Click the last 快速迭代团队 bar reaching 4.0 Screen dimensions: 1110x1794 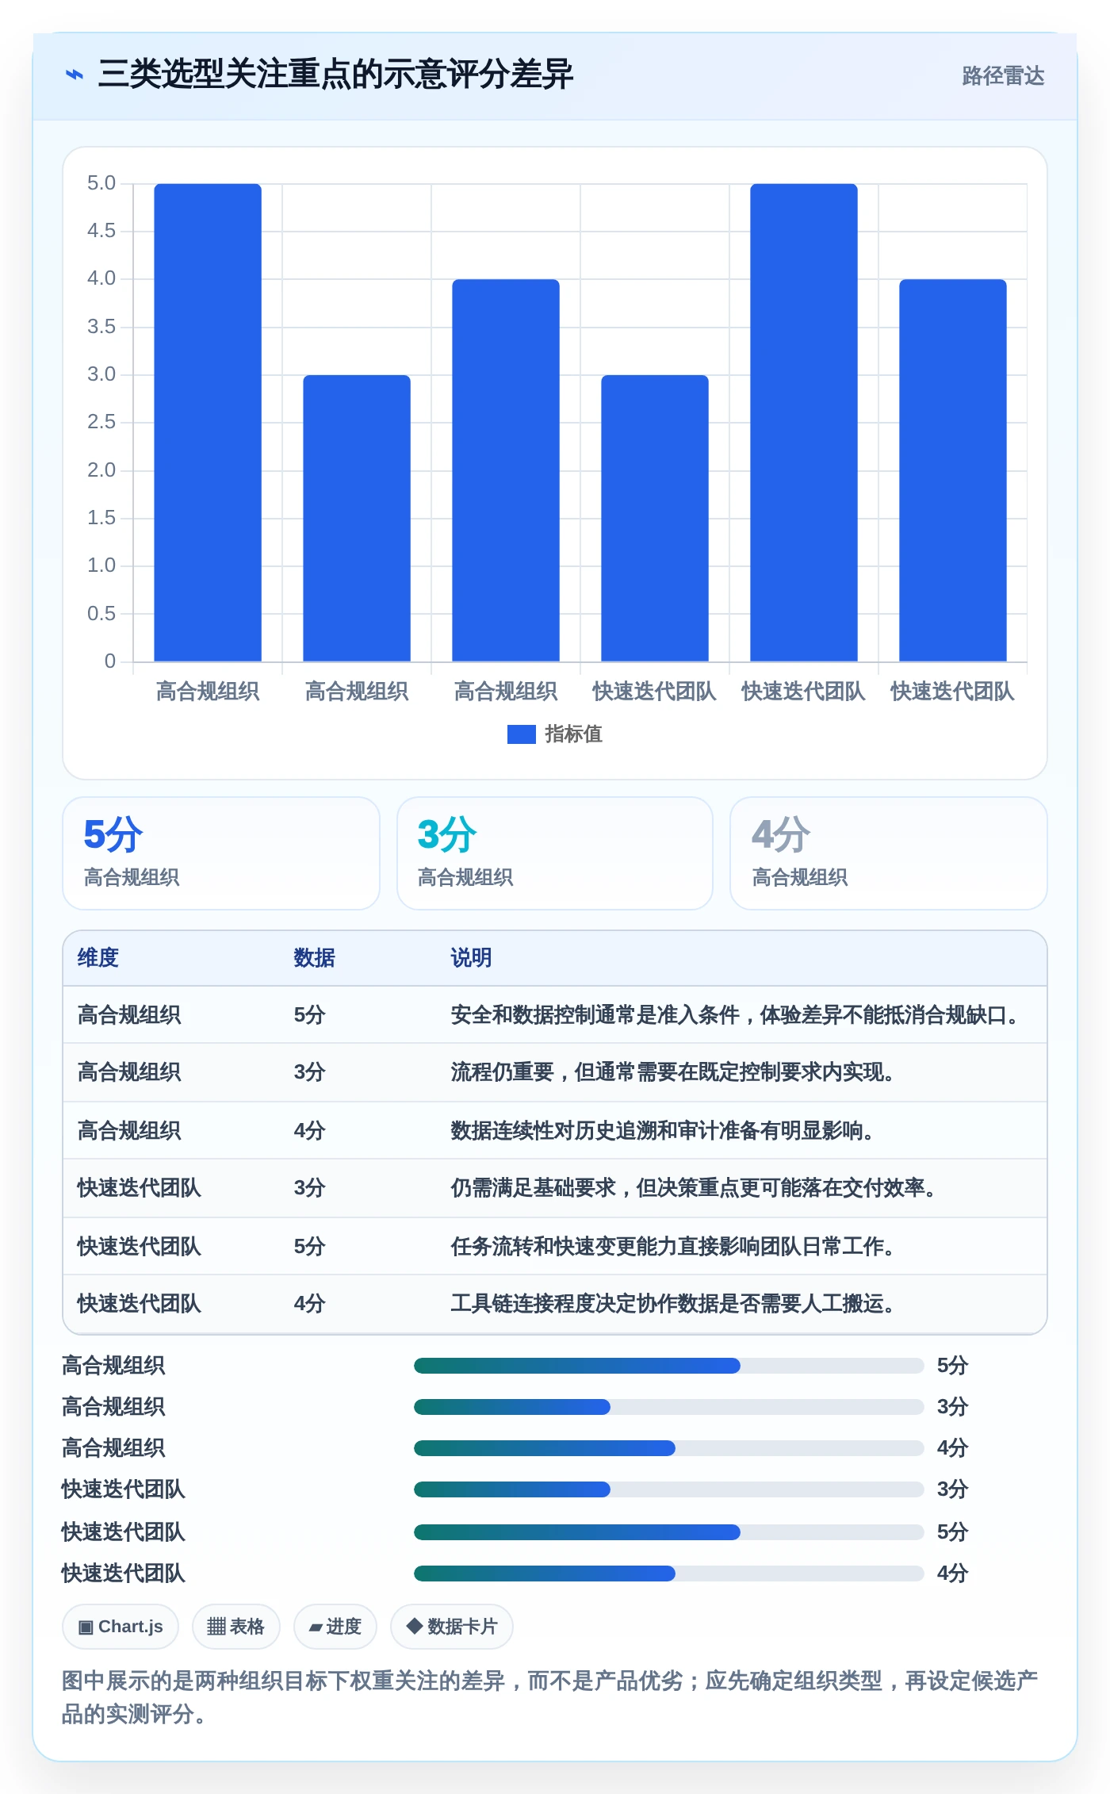[x=953, y=470]
